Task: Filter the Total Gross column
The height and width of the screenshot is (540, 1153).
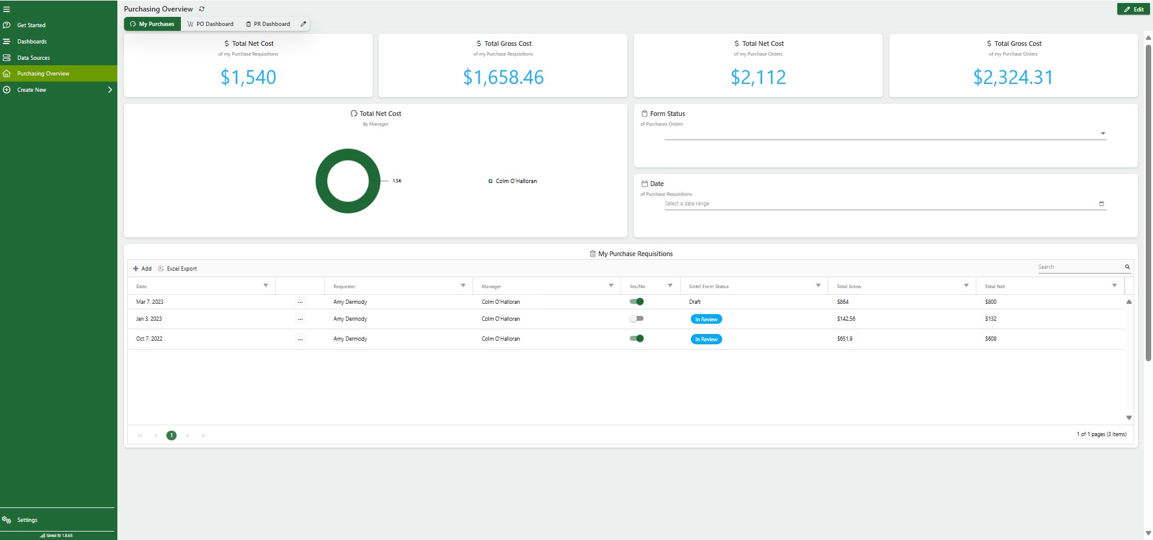Action: pos(966,286)
